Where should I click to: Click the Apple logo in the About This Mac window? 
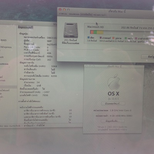click(x=114, y=82)
